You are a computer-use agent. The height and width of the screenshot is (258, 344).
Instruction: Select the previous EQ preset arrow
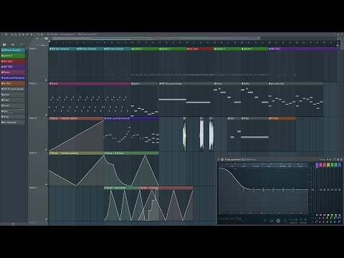(328, 159)
